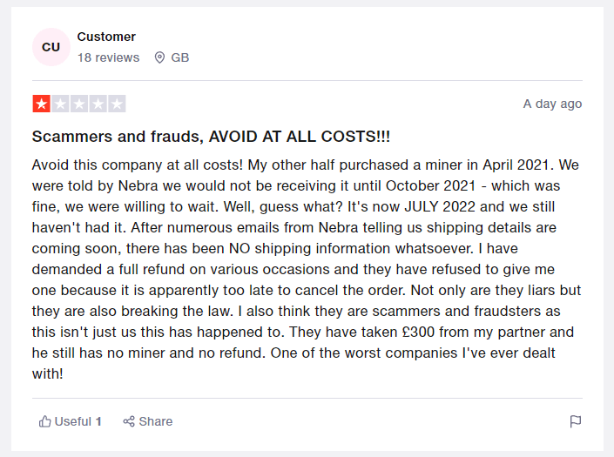Click the second grey rating star
Image resolution: width=614 pixels, height=457 pixels.
point(60,104)
